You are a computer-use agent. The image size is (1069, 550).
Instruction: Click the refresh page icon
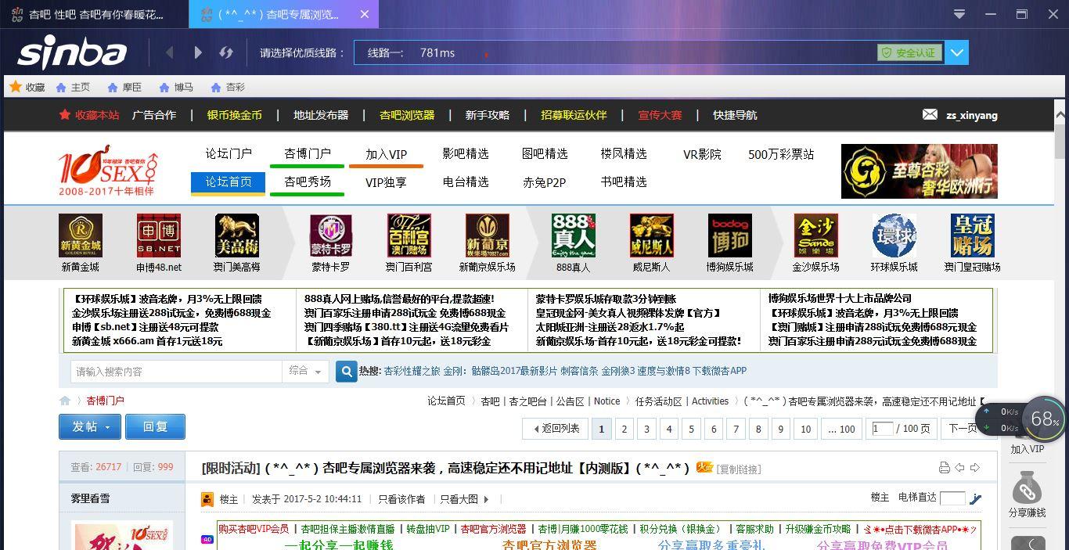click(226, 52)
